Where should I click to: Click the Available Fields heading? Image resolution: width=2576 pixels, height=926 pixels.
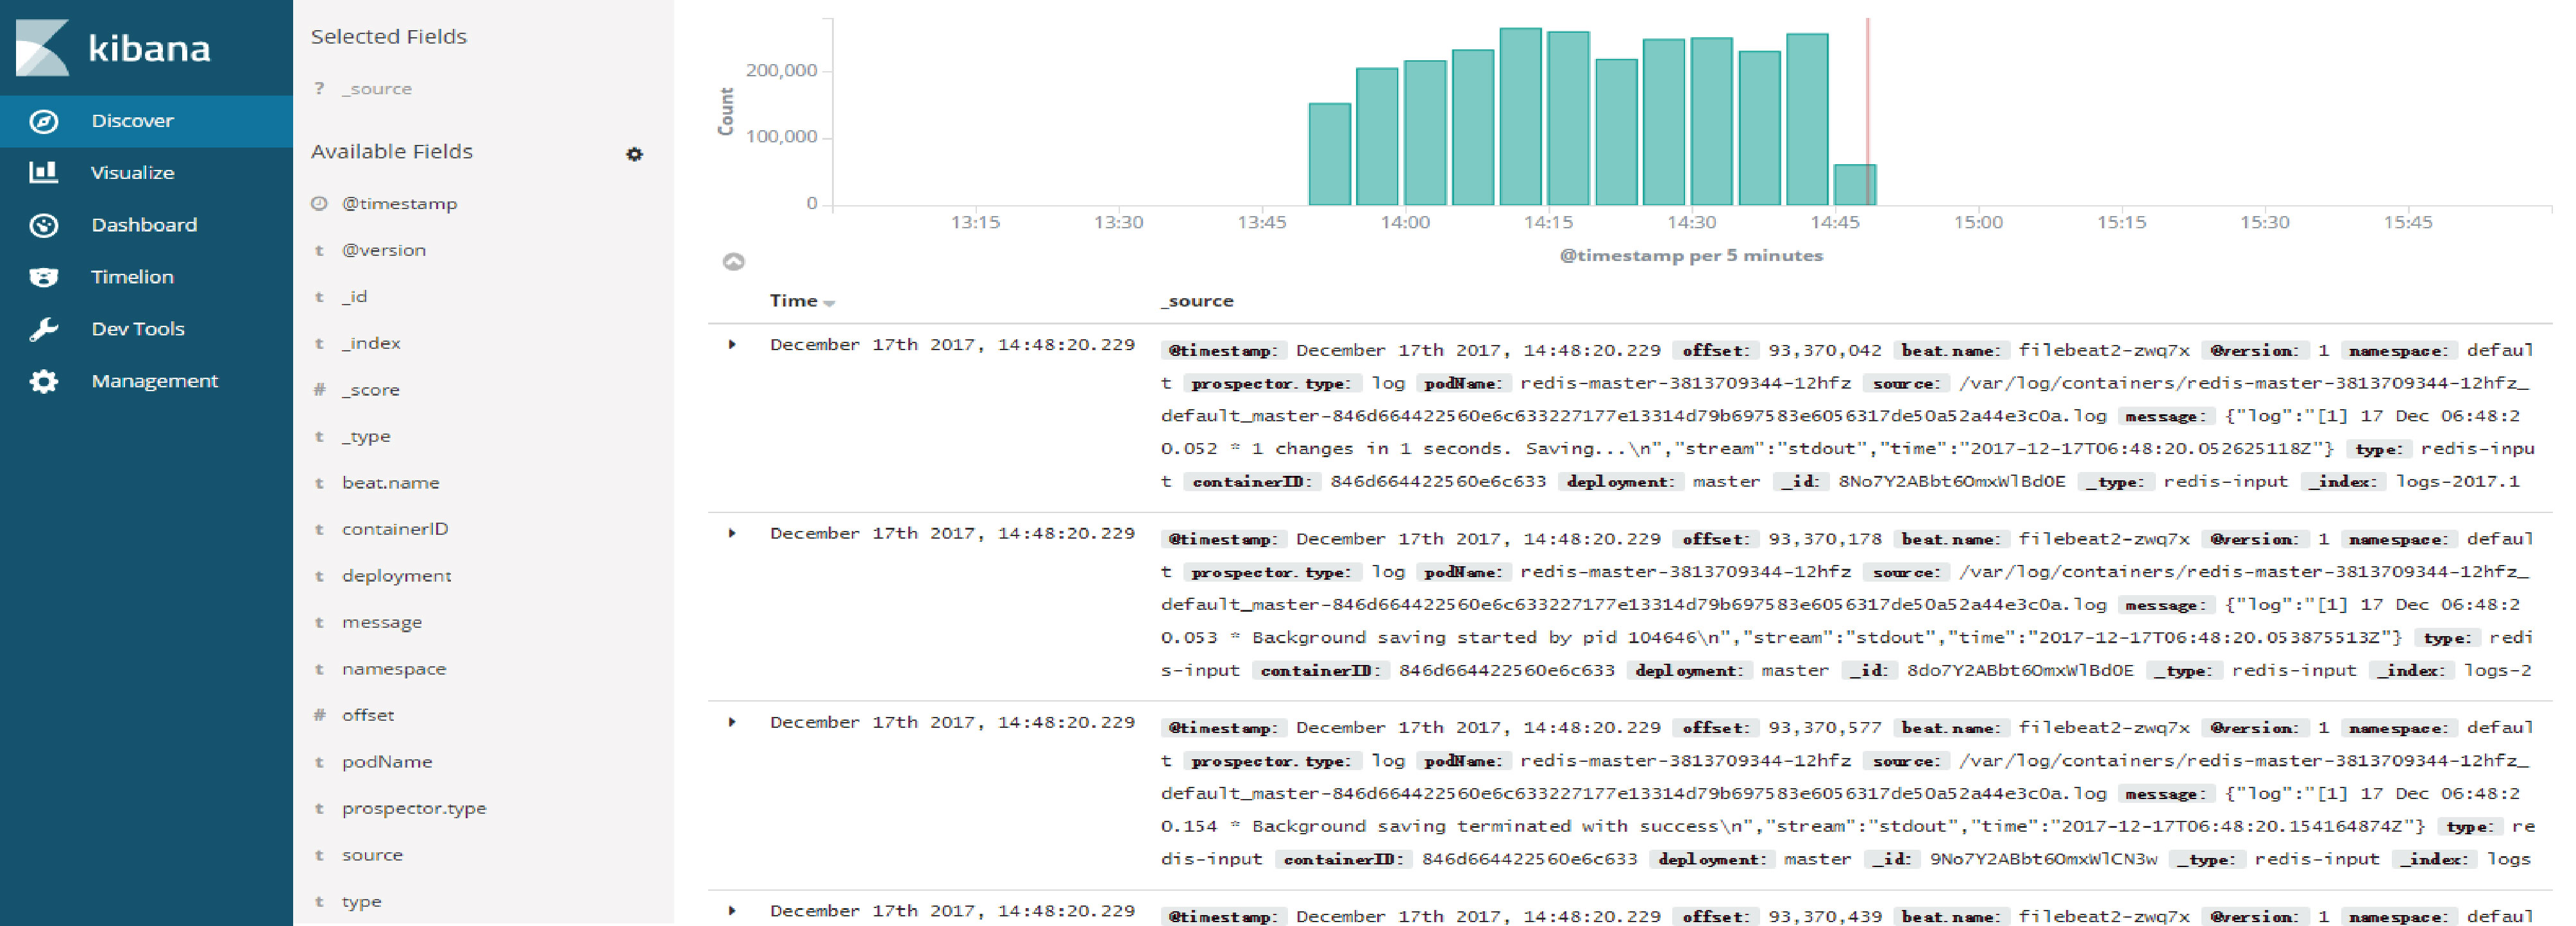point(392,152)
